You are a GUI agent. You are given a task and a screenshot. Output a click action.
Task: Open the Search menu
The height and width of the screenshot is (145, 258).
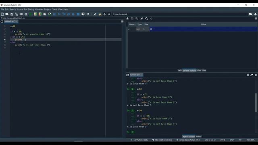coord(12,9)
